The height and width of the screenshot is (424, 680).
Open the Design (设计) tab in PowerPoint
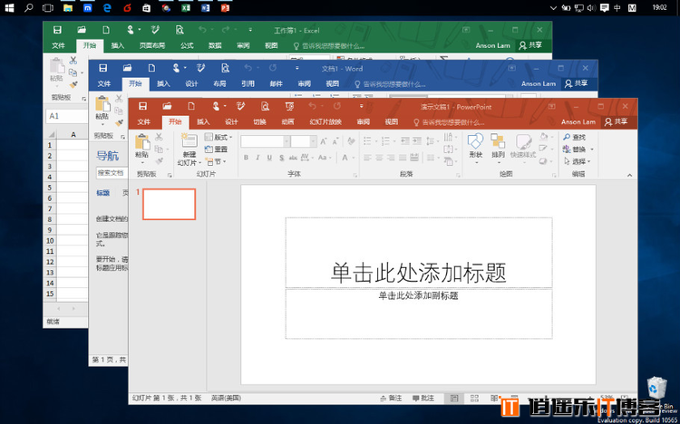point(231,121)
